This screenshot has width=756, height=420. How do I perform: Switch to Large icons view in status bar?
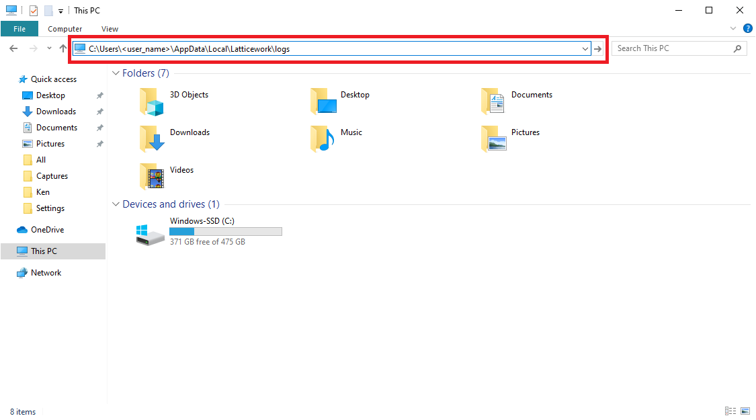tap(745, 411)
